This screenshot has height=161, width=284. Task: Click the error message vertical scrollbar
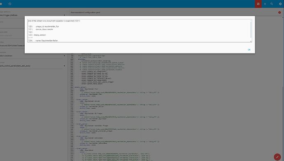[251, 29]
